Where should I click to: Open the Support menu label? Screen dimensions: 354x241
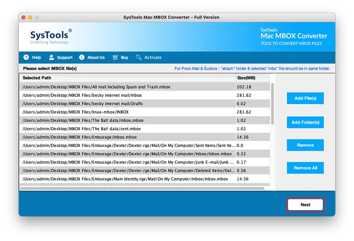click(x=65, y=57)
